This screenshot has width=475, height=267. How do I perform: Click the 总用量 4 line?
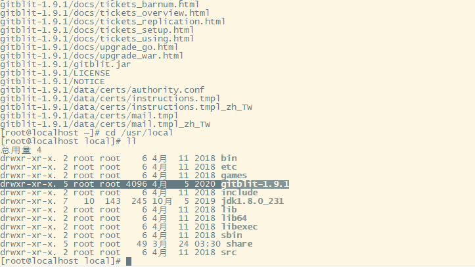tap(21, 150)
